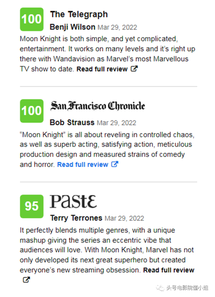Click San Francisco Chronicle's green 100 score badge
This screenshot has width=215, height=297.
[x=32, y=111]
